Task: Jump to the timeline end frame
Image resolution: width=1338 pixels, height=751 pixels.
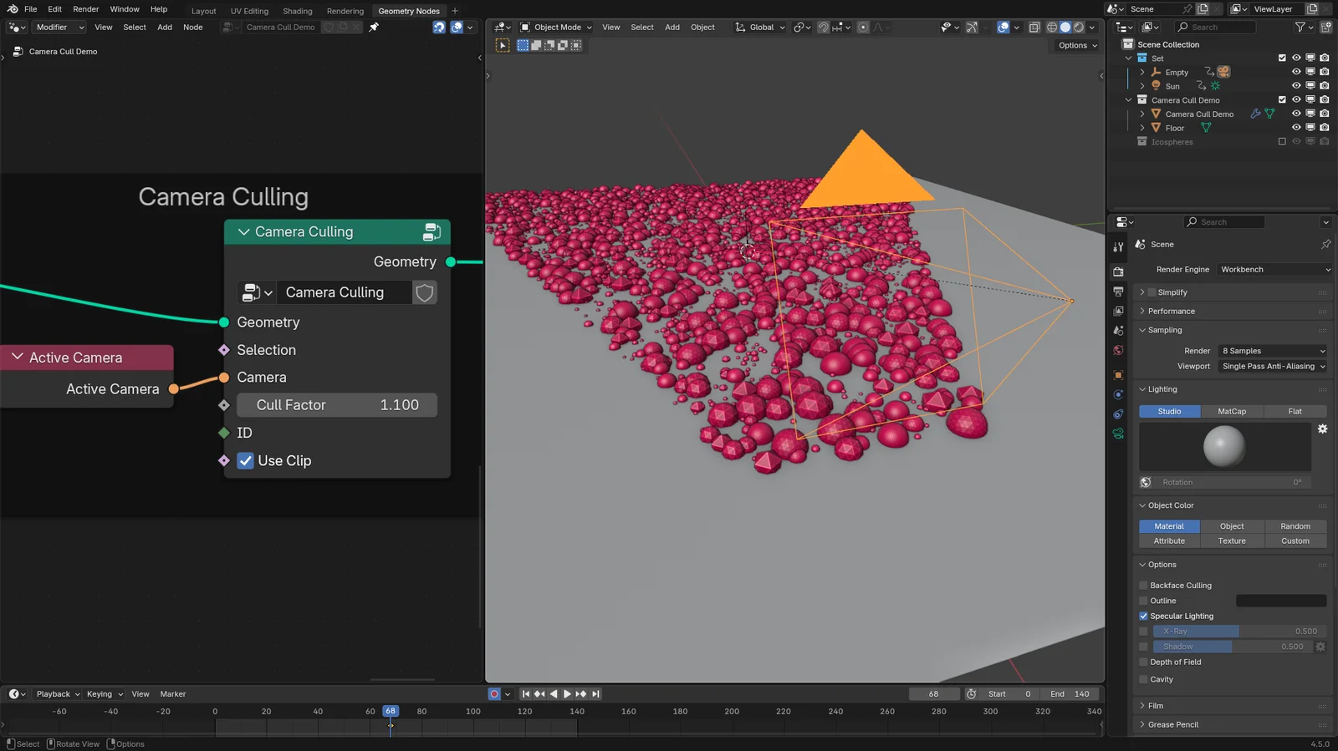Action: click(595, 694)
